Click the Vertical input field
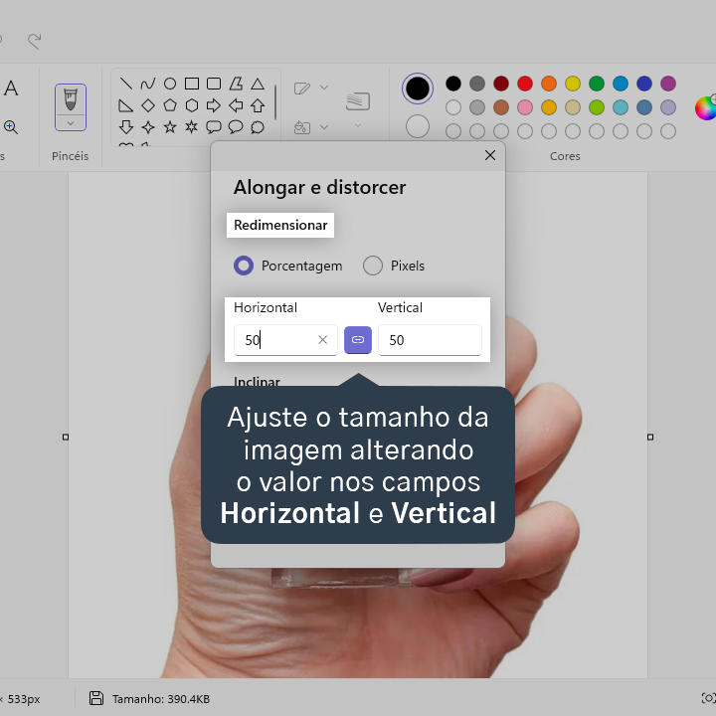The width and height of the screenshot is (716, 716). [430, 340]
